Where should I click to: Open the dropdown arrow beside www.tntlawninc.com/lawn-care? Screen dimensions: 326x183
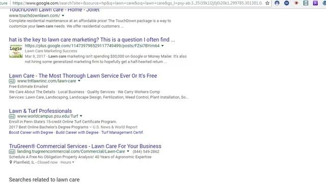(79, 81)
